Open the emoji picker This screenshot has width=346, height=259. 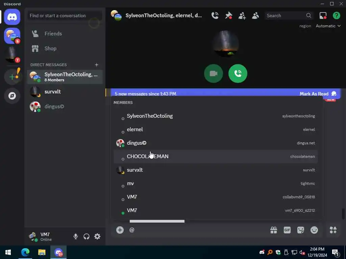[x=314, y=230]
